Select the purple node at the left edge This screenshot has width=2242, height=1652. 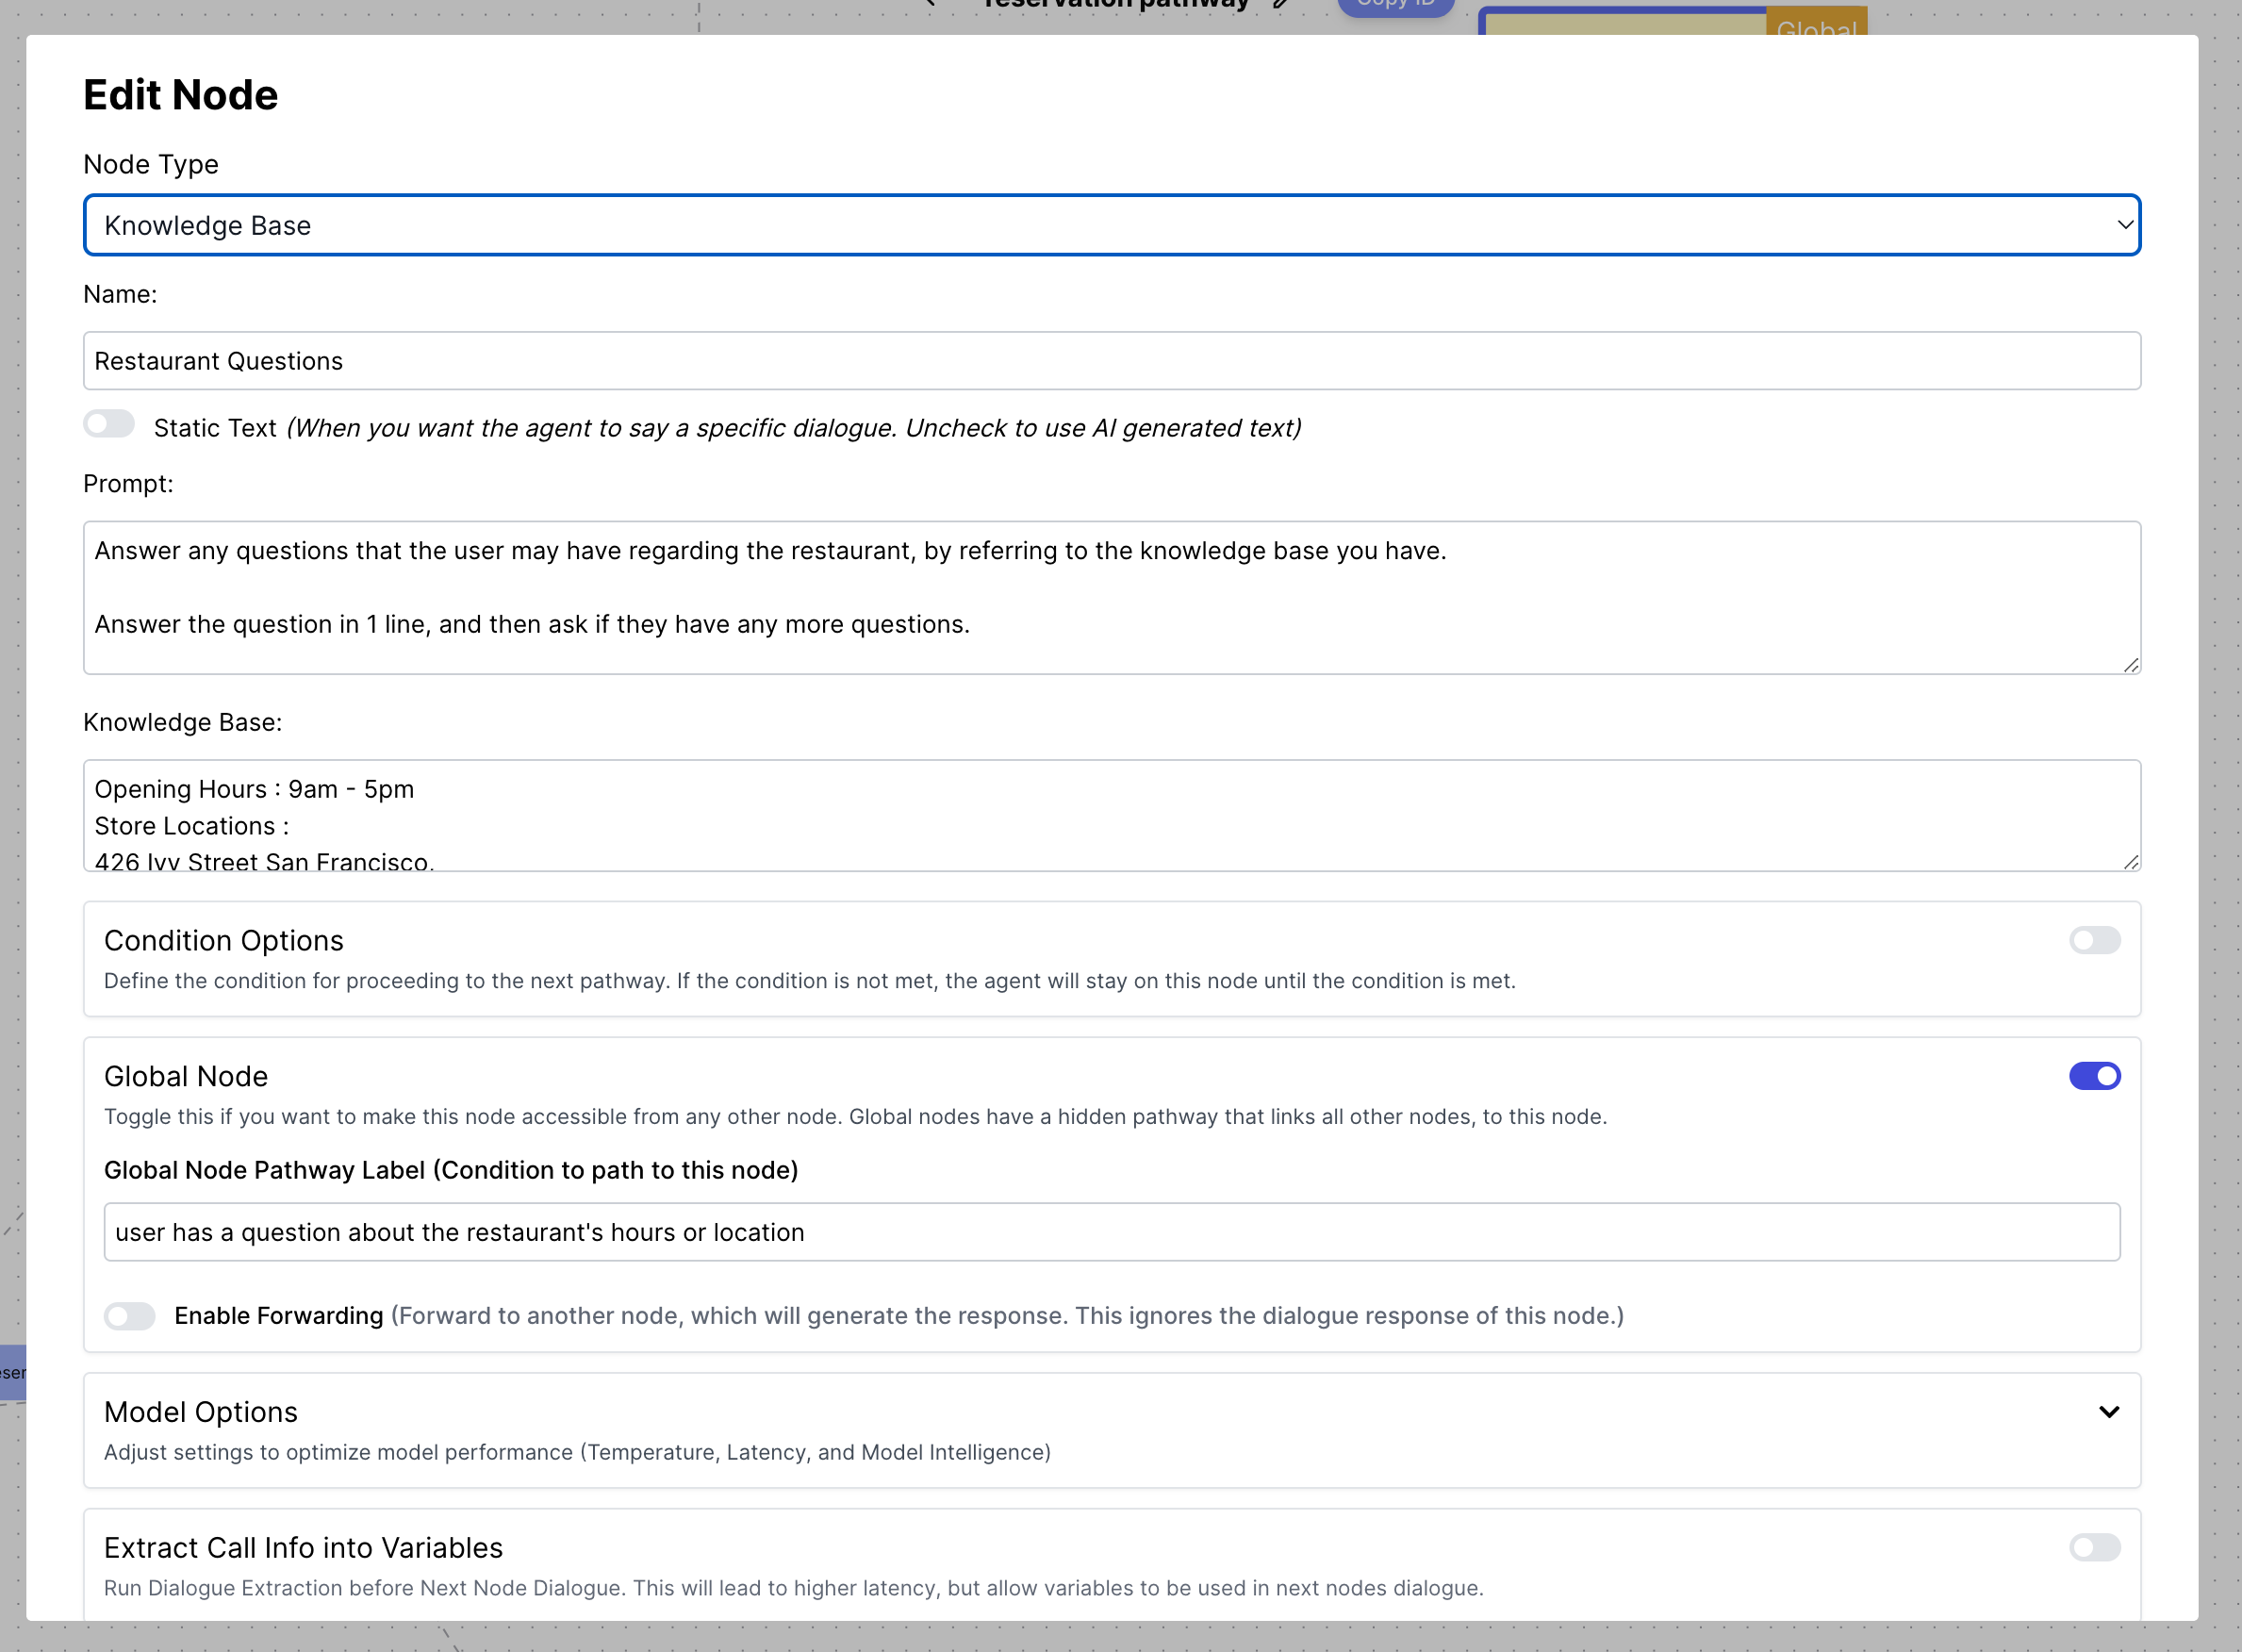13,1372
